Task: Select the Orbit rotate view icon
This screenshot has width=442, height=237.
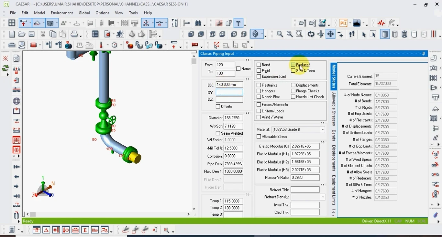Action: pos(311,34)
